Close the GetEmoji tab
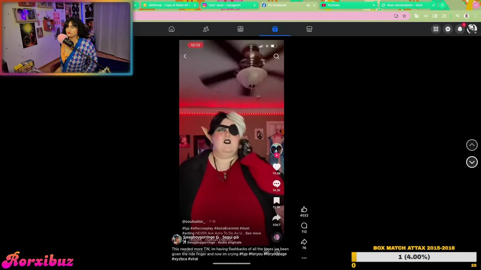481x270 pixels. 195,5
